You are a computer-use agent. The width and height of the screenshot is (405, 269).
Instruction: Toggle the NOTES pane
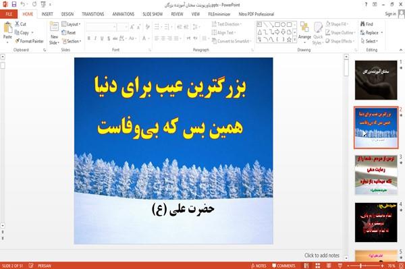pyautogui.click(x=259, y=266)
